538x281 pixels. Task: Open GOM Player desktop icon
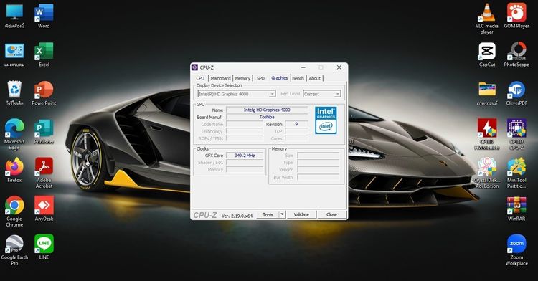(x=516, y=16)
